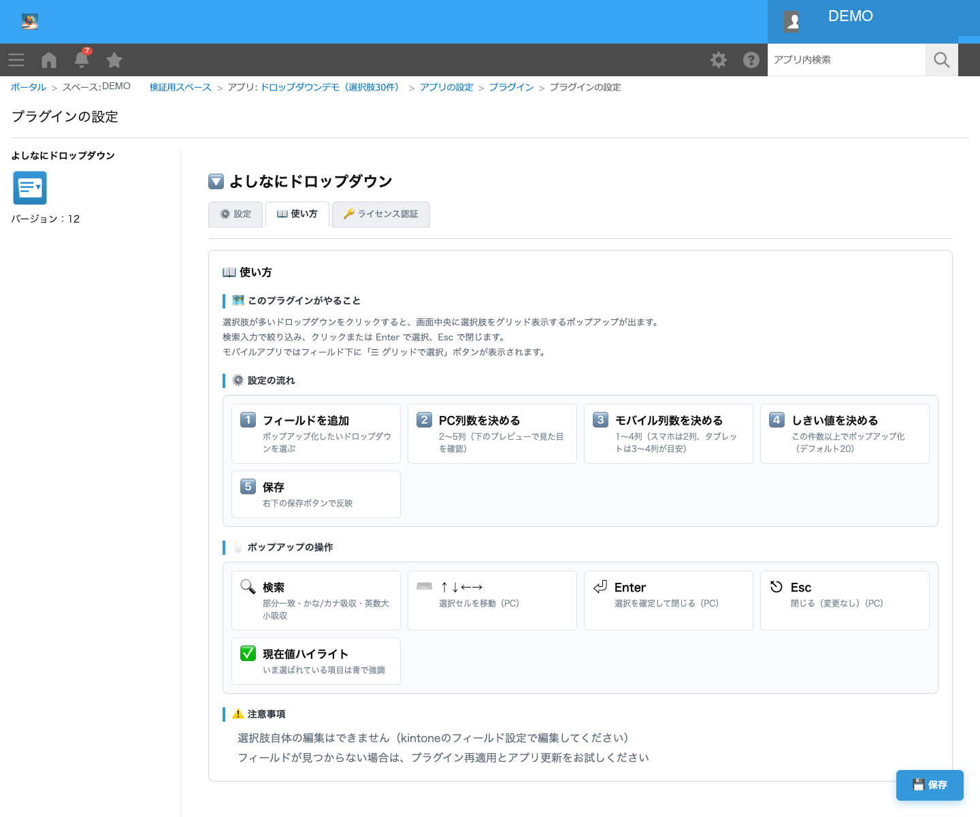The height and width of the screenshot is (817, 980).
Task: Open the ライセンス認証 tab
Action: pyautogui.click(x=381, y=214)
